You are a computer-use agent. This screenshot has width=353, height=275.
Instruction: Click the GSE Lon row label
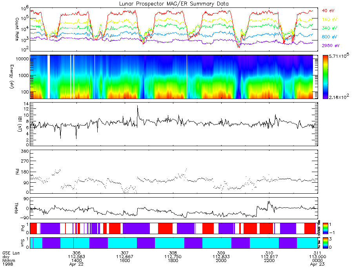11,253
